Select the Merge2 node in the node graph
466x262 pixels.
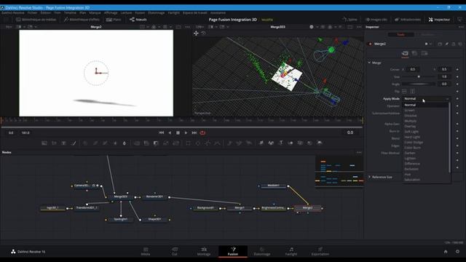307,208
